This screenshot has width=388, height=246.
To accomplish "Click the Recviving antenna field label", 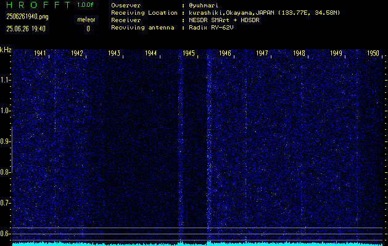I will tap(142, 28).
